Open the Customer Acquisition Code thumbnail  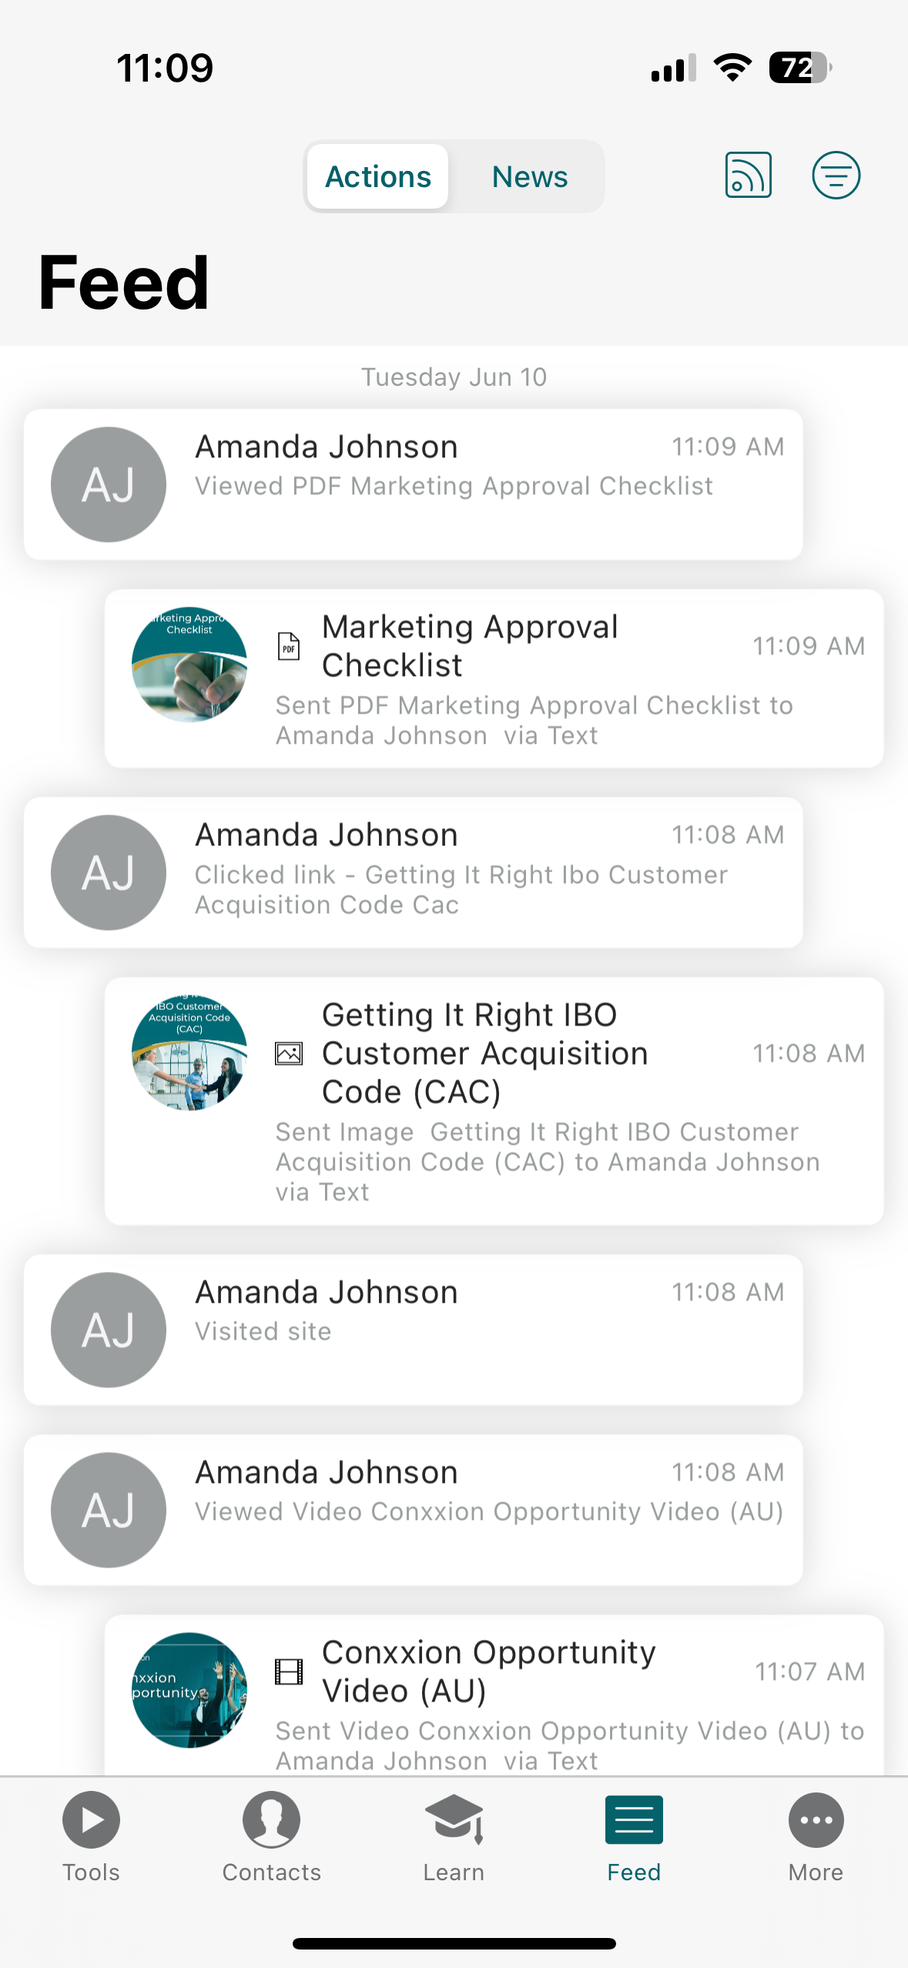click(189, 1053)
